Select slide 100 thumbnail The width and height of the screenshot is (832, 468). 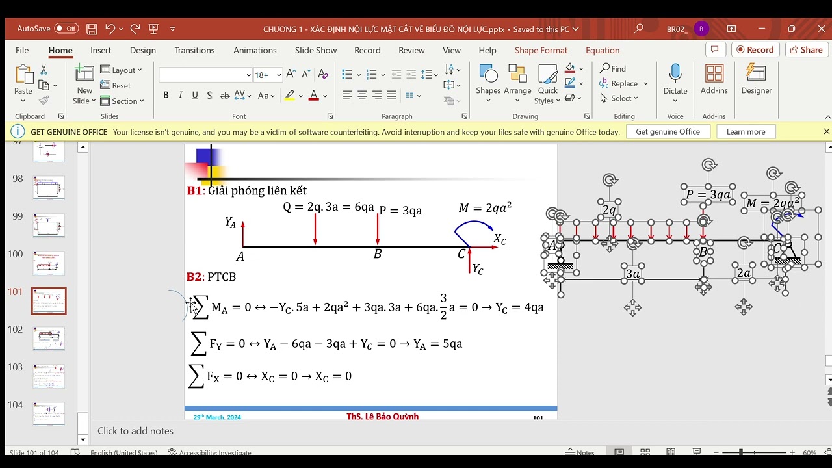click(x=49, y=263)
